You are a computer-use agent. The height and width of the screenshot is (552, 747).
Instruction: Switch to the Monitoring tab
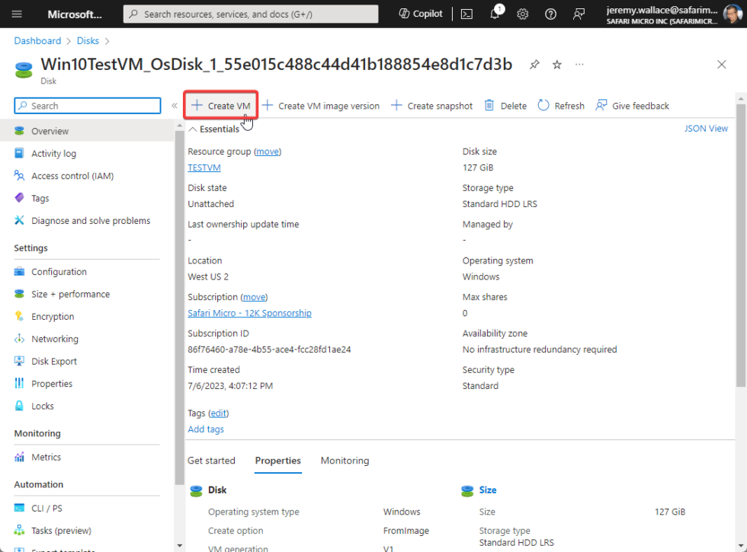pyautogui.click(x=345, y=461)
